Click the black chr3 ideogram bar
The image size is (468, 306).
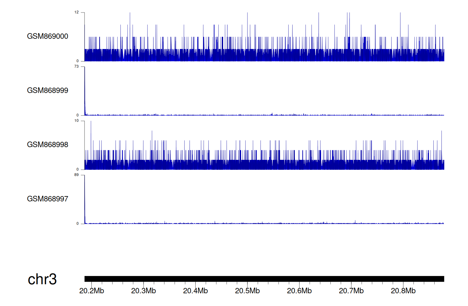(x=264, y=279)
